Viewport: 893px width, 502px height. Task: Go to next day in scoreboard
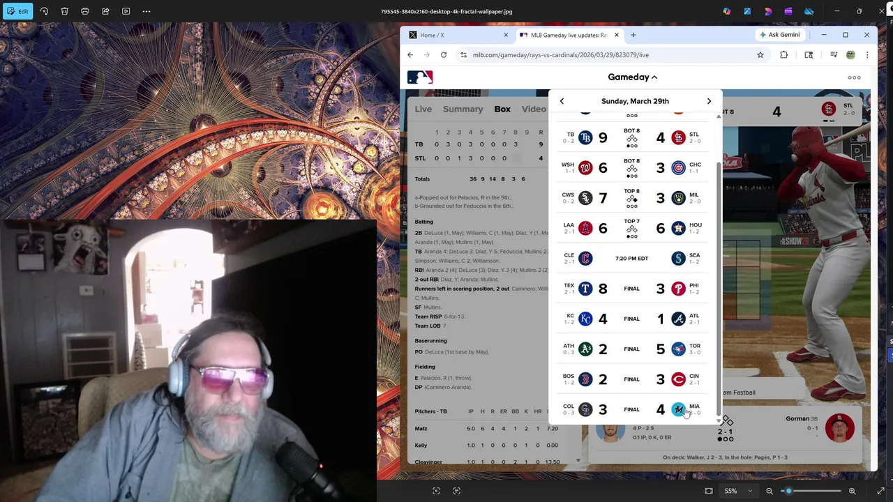point(709,101)
